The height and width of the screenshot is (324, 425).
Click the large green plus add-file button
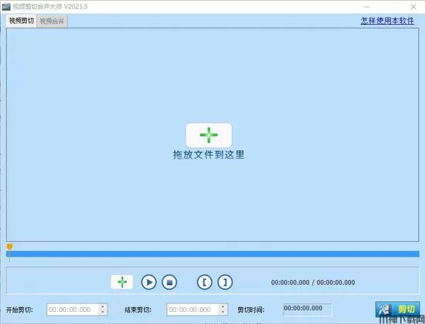[x=208, y=135]
